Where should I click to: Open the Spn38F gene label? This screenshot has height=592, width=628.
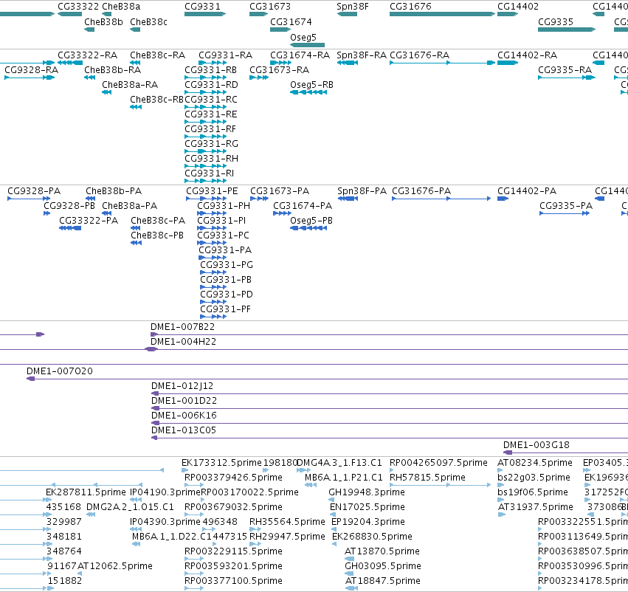point(353,7)
